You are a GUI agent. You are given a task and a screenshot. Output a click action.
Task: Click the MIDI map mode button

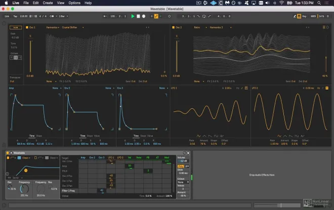(313, 16)
